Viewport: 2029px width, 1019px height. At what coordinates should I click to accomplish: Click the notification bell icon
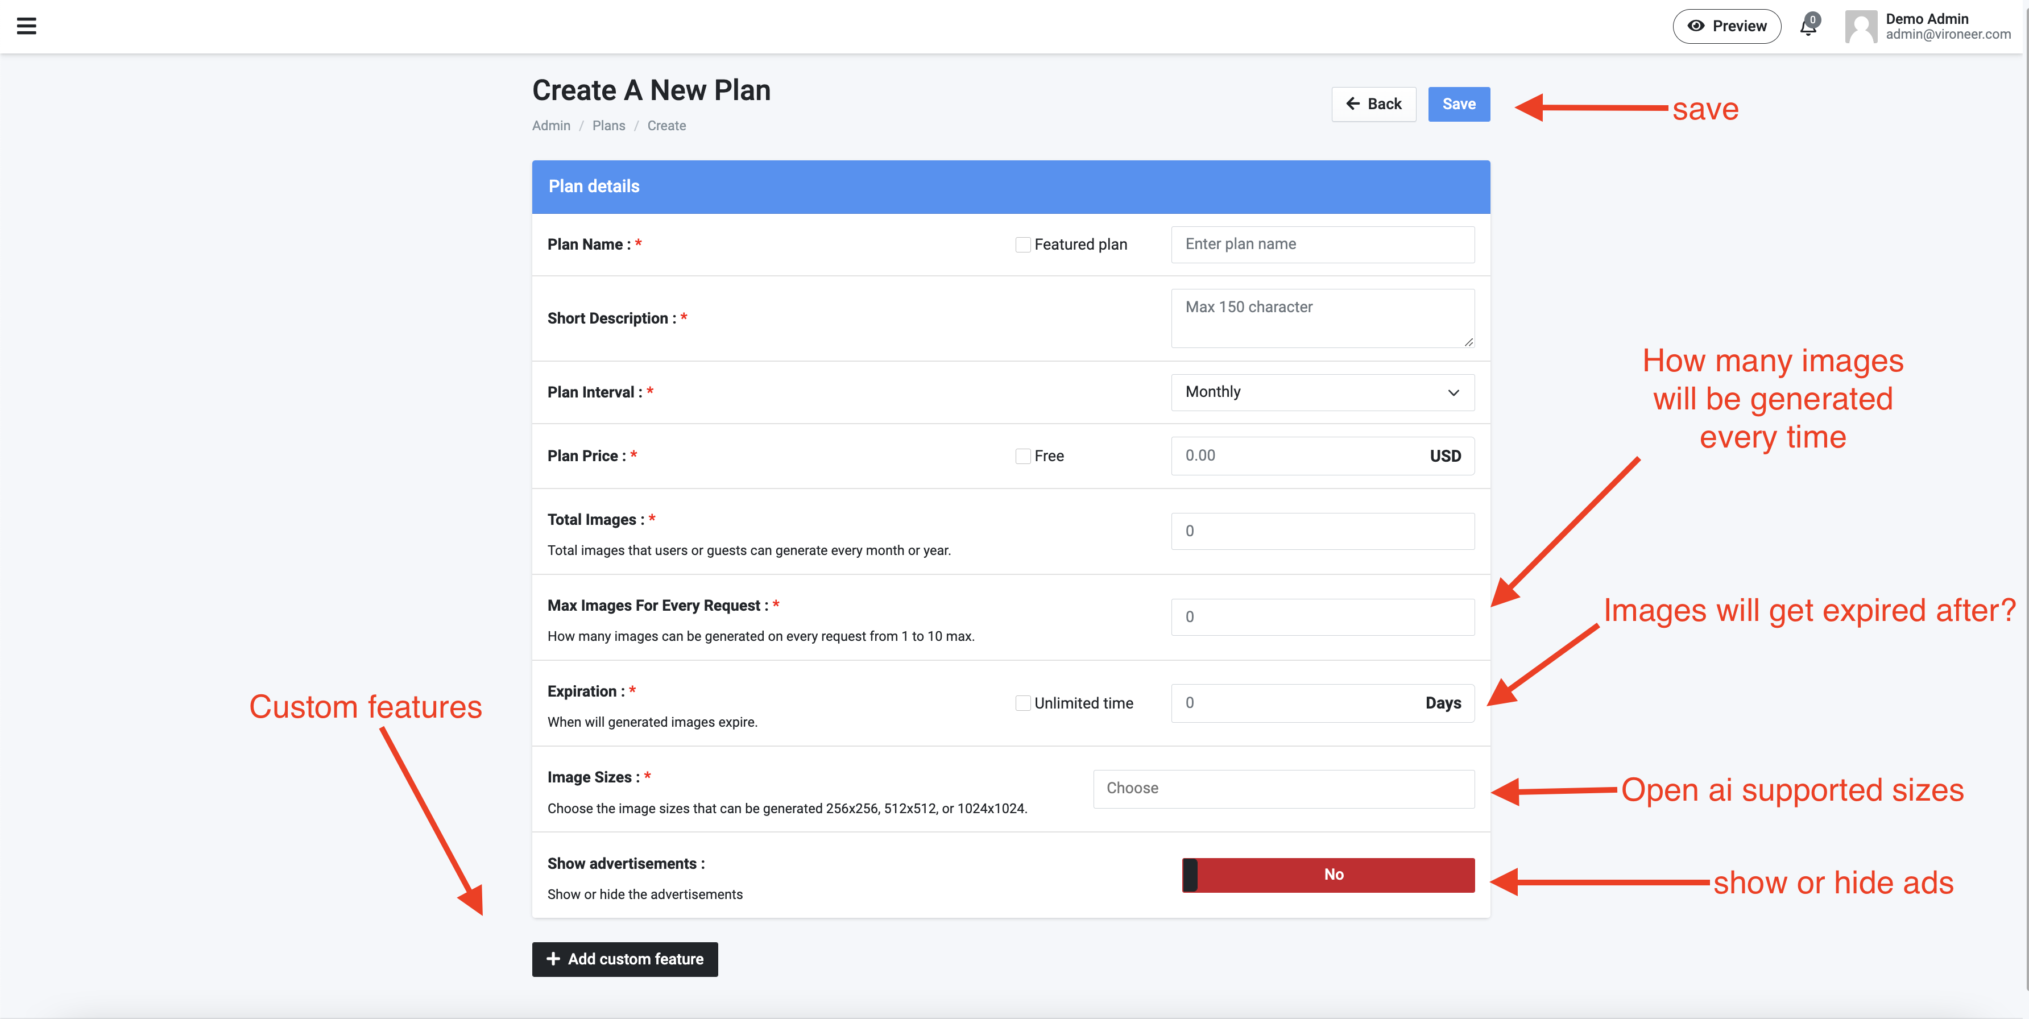click(x=1808, y=27)
